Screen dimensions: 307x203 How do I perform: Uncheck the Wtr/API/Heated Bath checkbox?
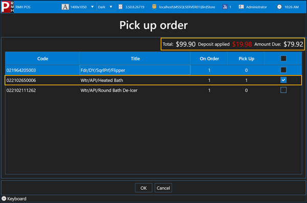click(x=283, y=80)
